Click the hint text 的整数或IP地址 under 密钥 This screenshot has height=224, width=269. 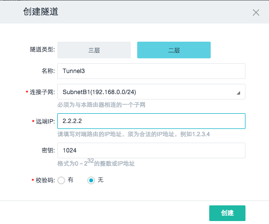[x=115, y=164]
